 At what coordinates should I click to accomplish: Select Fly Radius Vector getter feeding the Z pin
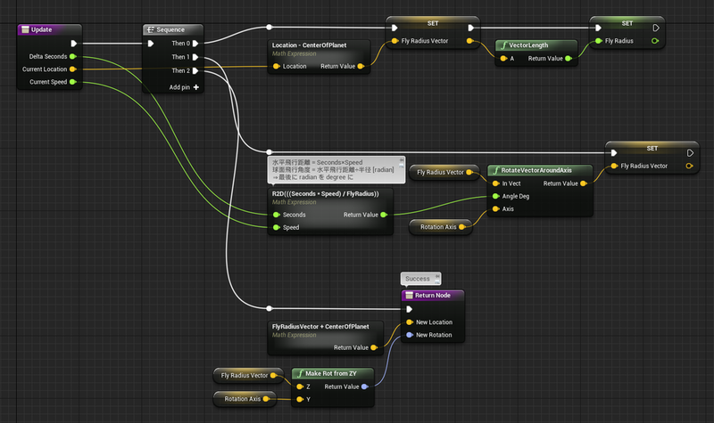[248, 375]
